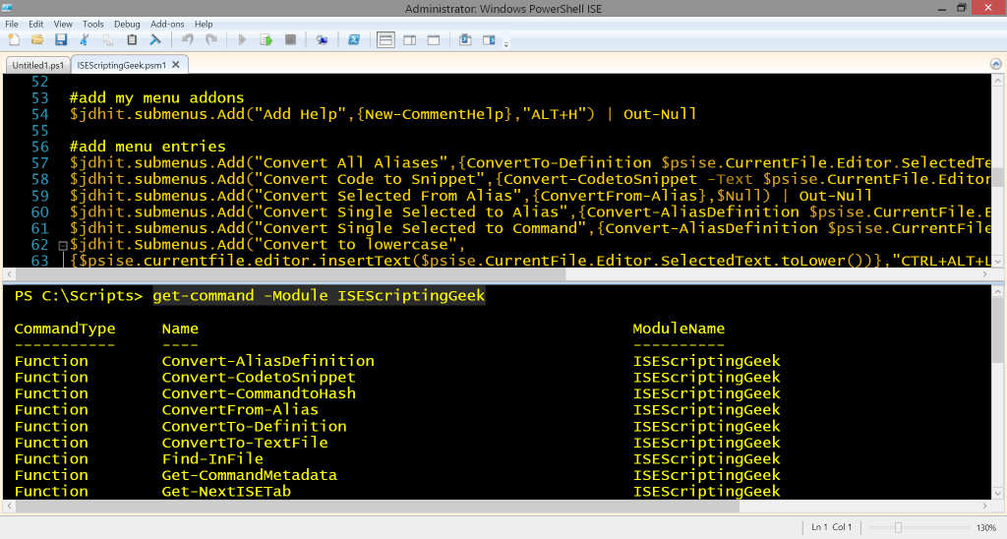Click console horizontal scrollbar right arrow

[x=985, y=507]
